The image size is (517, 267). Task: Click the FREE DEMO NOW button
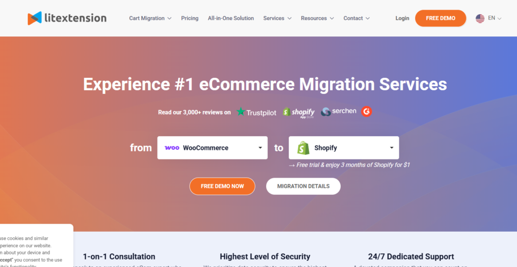pos(222,186)
